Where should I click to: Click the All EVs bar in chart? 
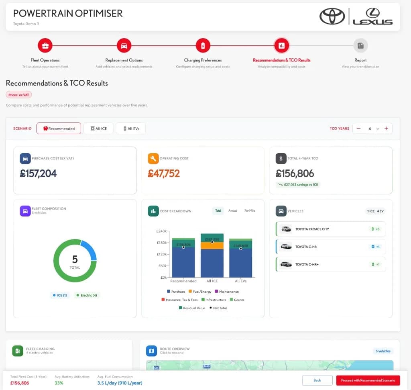tap(241, 258)
